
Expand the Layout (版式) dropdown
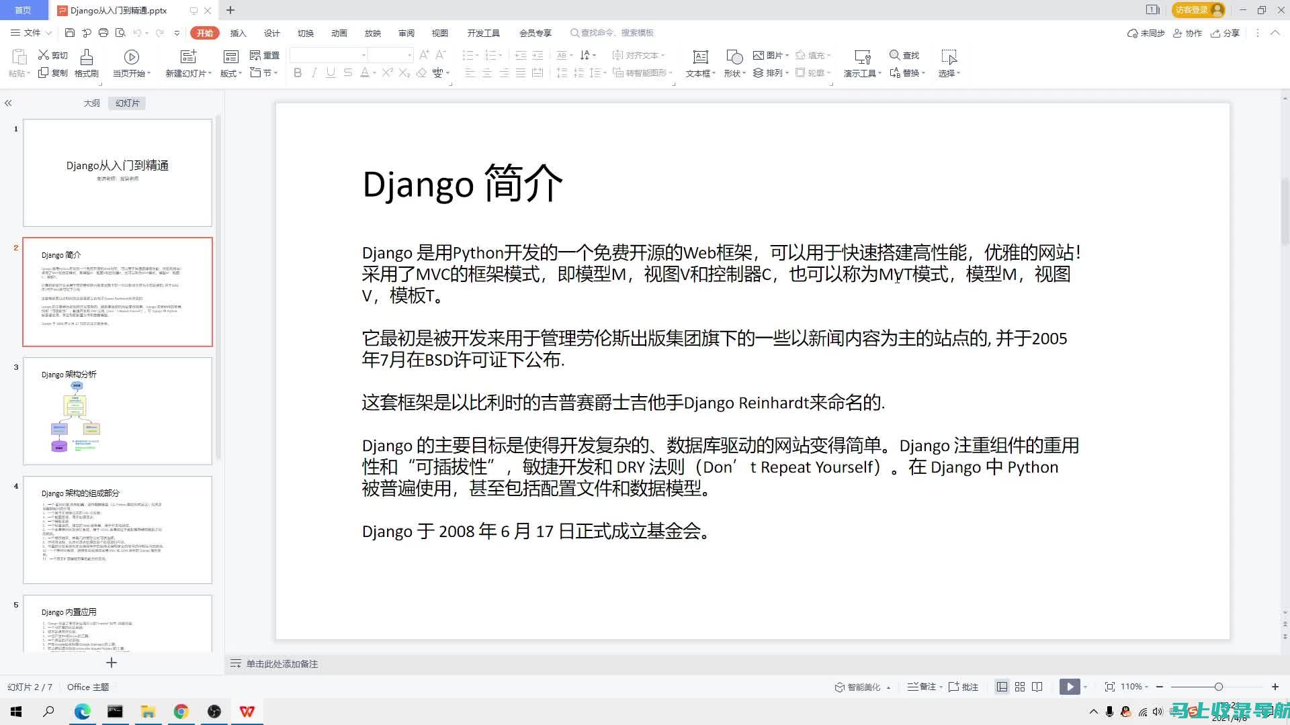pos(231,73)
